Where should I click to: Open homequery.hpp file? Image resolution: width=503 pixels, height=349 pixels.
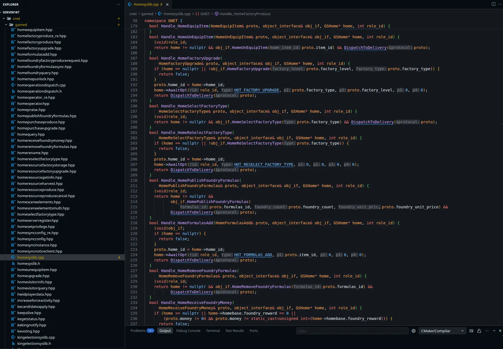[x=31, y=134]
